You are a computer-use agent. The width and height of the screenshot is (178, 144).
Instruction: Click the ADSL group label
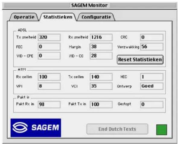[22, 30]
